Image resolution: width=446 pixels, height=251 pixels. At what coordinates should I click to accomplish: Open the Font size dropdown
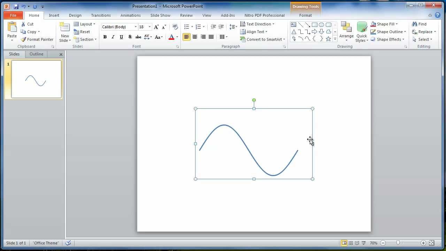[x=149, y=27]
